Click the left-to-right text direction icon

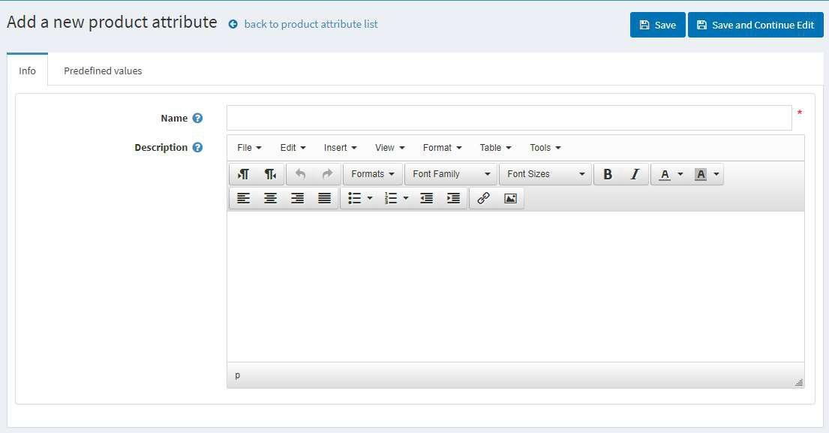[x=243, y=174]
